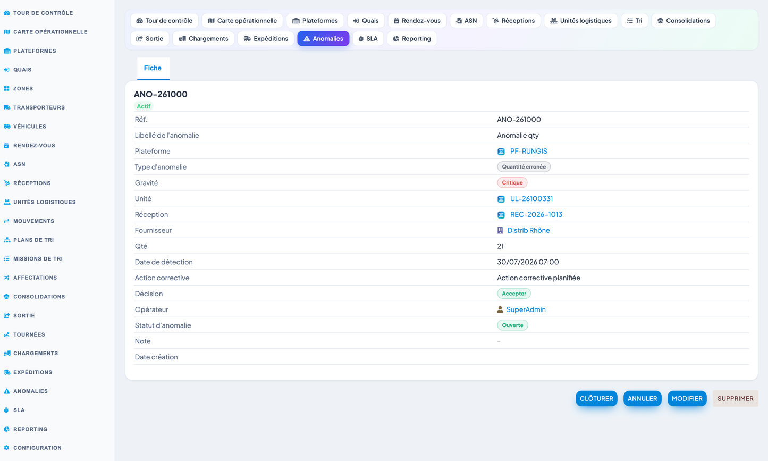Image resolution: width=768 pixels, height=461 pixels.
Task: Click the Distrib Rhône building icon
Action: click(x=500, y=230)
